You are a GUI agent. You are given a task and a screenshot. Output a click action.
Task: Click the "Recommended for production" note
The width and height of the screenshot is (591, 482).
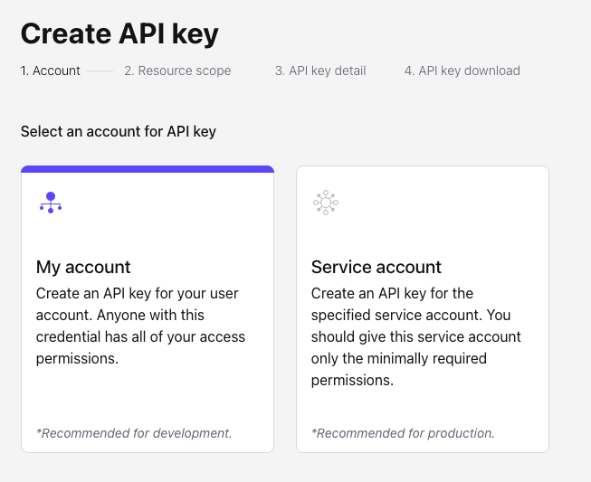(403, 433)
